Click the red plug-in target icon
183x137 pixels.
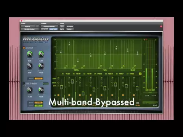coord(161,26)
